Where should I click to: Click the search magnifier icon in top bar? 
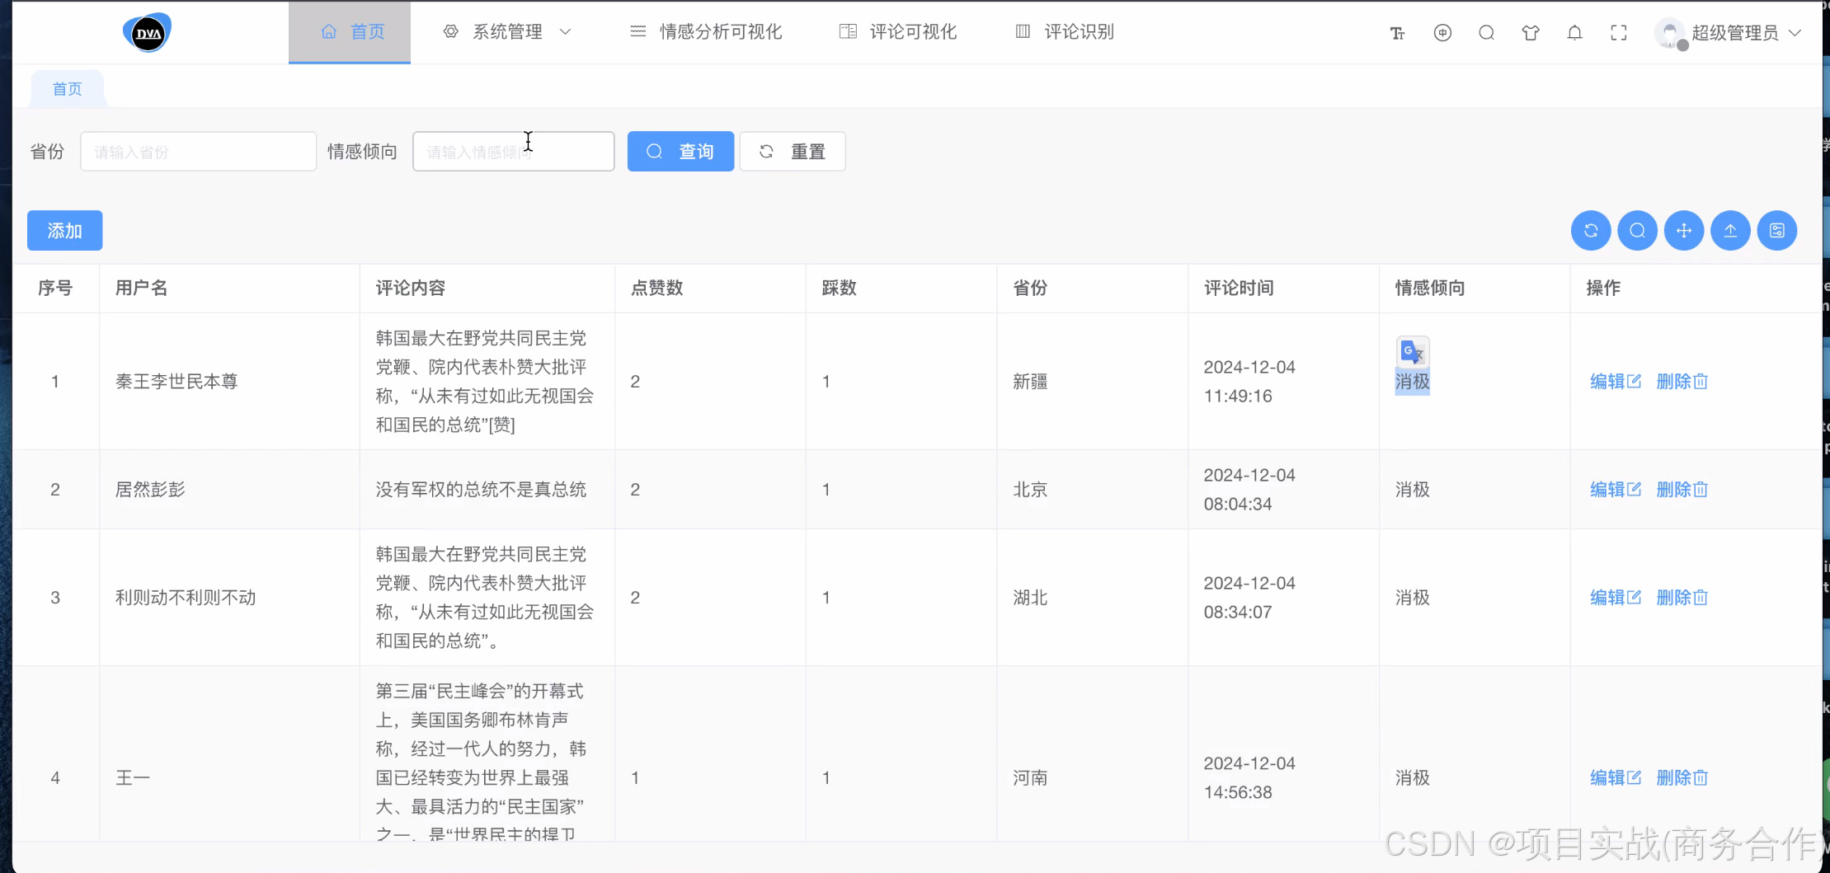[x=1486, y=33]
